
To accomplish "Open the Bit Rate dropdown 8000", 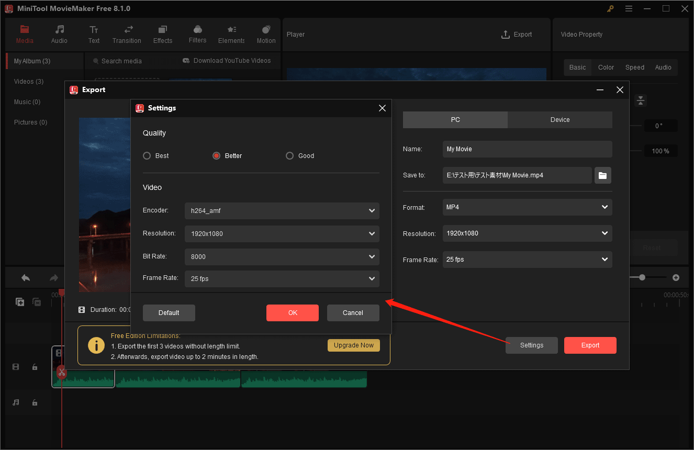I will (282, 256).
